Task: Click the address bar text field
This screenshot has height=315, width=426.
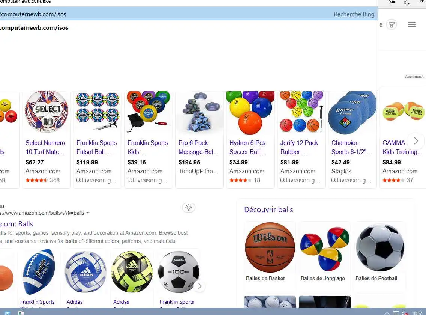Action: click(163, 2)
